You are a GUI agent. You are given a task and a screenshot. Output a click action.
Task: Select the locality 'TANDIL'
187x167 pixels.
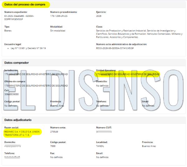click(x=100, y=146)
